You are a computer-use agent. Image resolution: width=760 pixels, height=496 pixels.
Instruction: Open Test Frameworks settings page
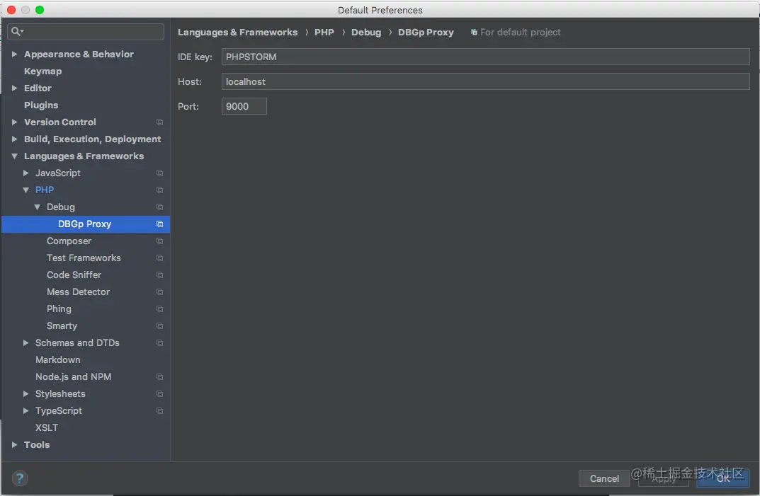[x=85, y=258]
